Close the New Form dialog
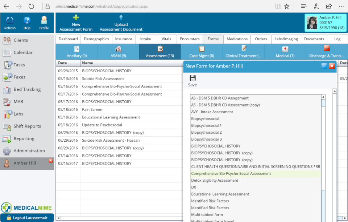Screen dimensions: 348x222 [332, 66]
